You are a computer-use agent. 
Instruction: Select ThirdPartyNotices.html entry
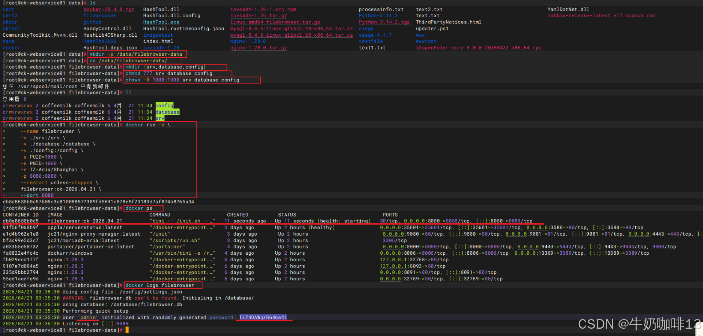[x=449, y=22]
